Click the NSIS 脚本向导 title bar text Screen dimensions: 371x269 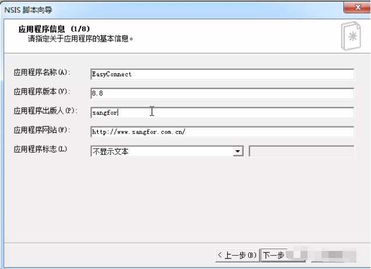tap(28, 10)
